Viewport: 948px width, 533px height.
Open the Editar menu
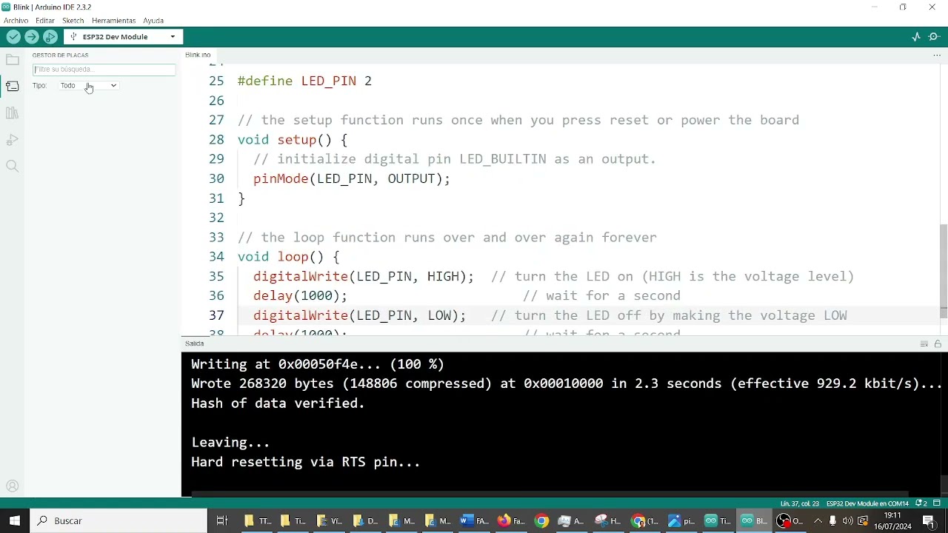[x=44, y=21]
